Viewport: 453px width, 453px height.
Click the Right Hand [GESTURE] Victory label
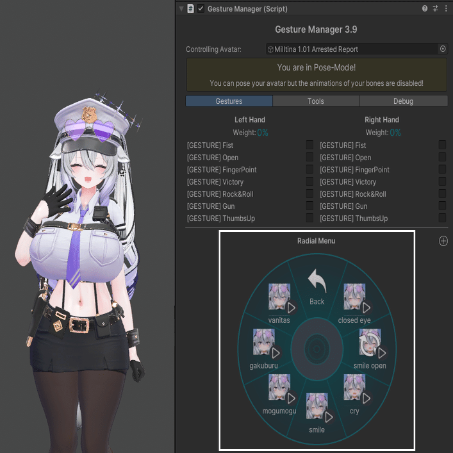[x=348, y=182]
